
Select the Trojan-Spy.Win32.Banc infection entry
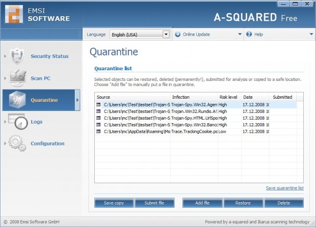194,125
